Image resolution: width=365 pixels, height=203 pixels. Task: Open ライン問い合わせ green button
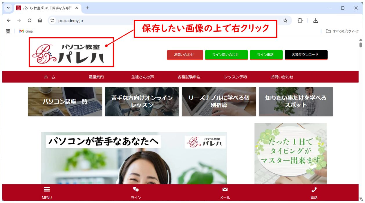(x=226, y=54)
